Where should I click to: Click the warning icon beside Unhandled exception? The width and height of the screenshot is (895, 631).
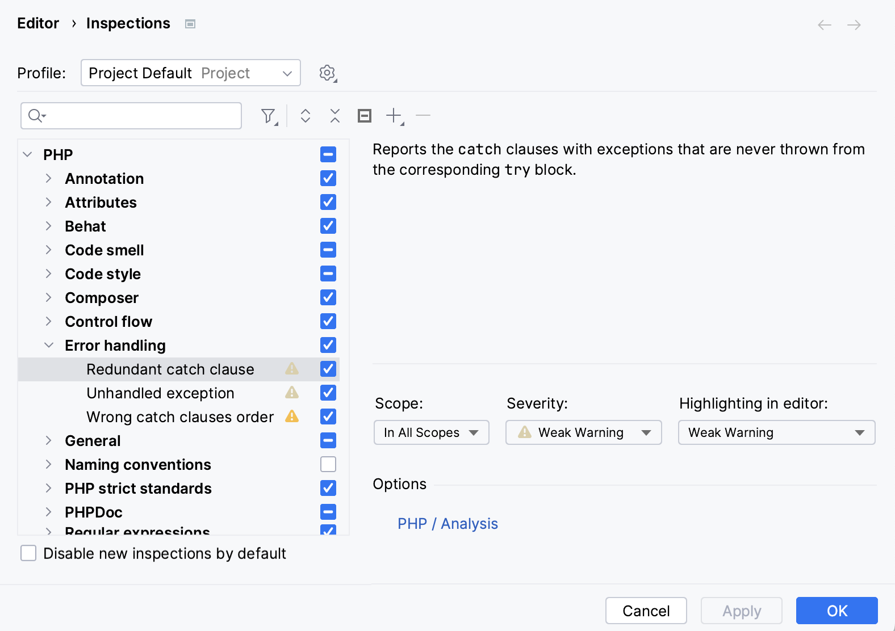[x=292, y=393]
